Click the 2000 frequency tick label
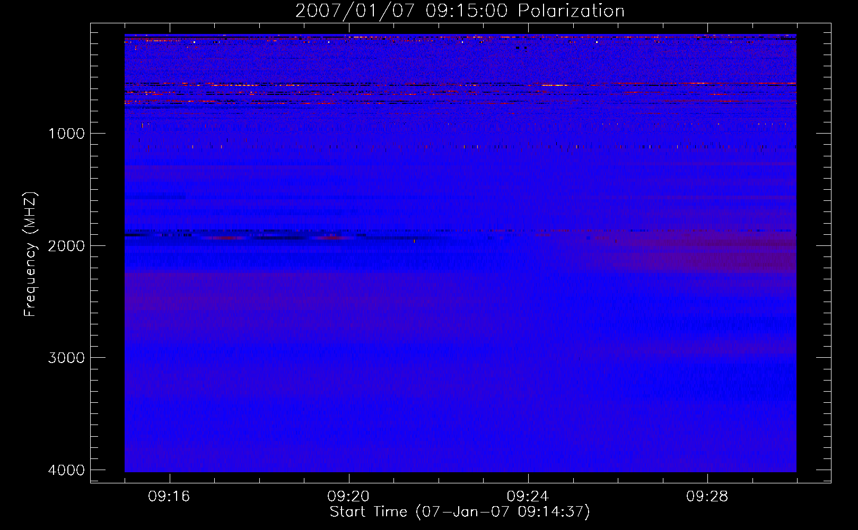This screenshot has width=858, height=530. click(x=66, y=245)
